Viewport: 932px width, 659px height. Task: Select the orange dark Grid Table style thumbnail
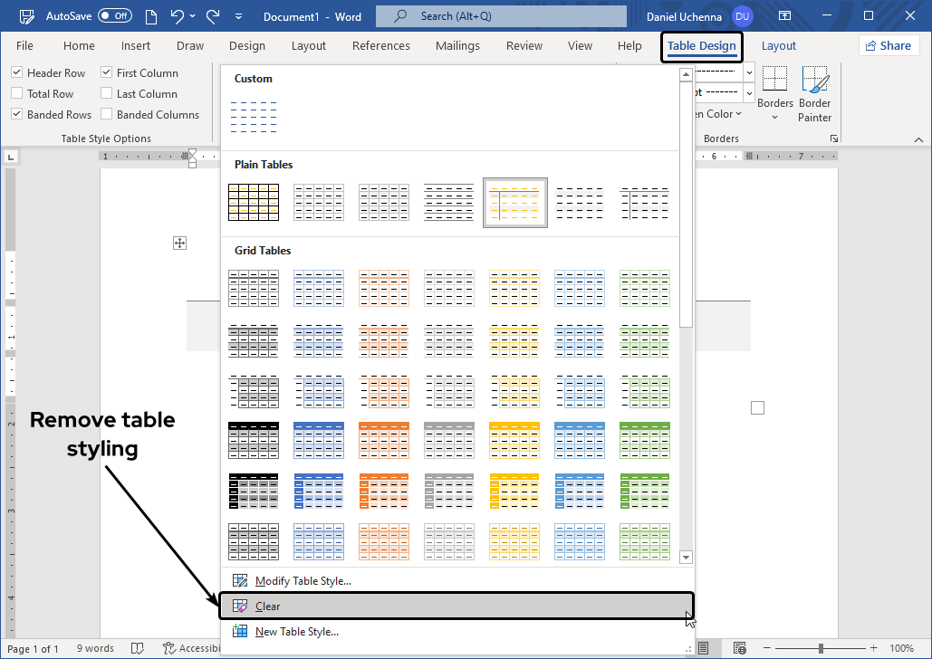click(x=383, y=440)
